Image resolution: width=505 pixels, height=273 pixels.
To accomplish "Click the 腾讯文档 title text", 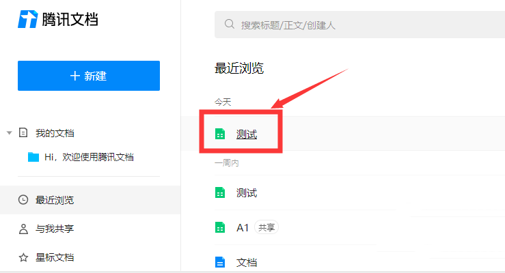I will point(70,19).
